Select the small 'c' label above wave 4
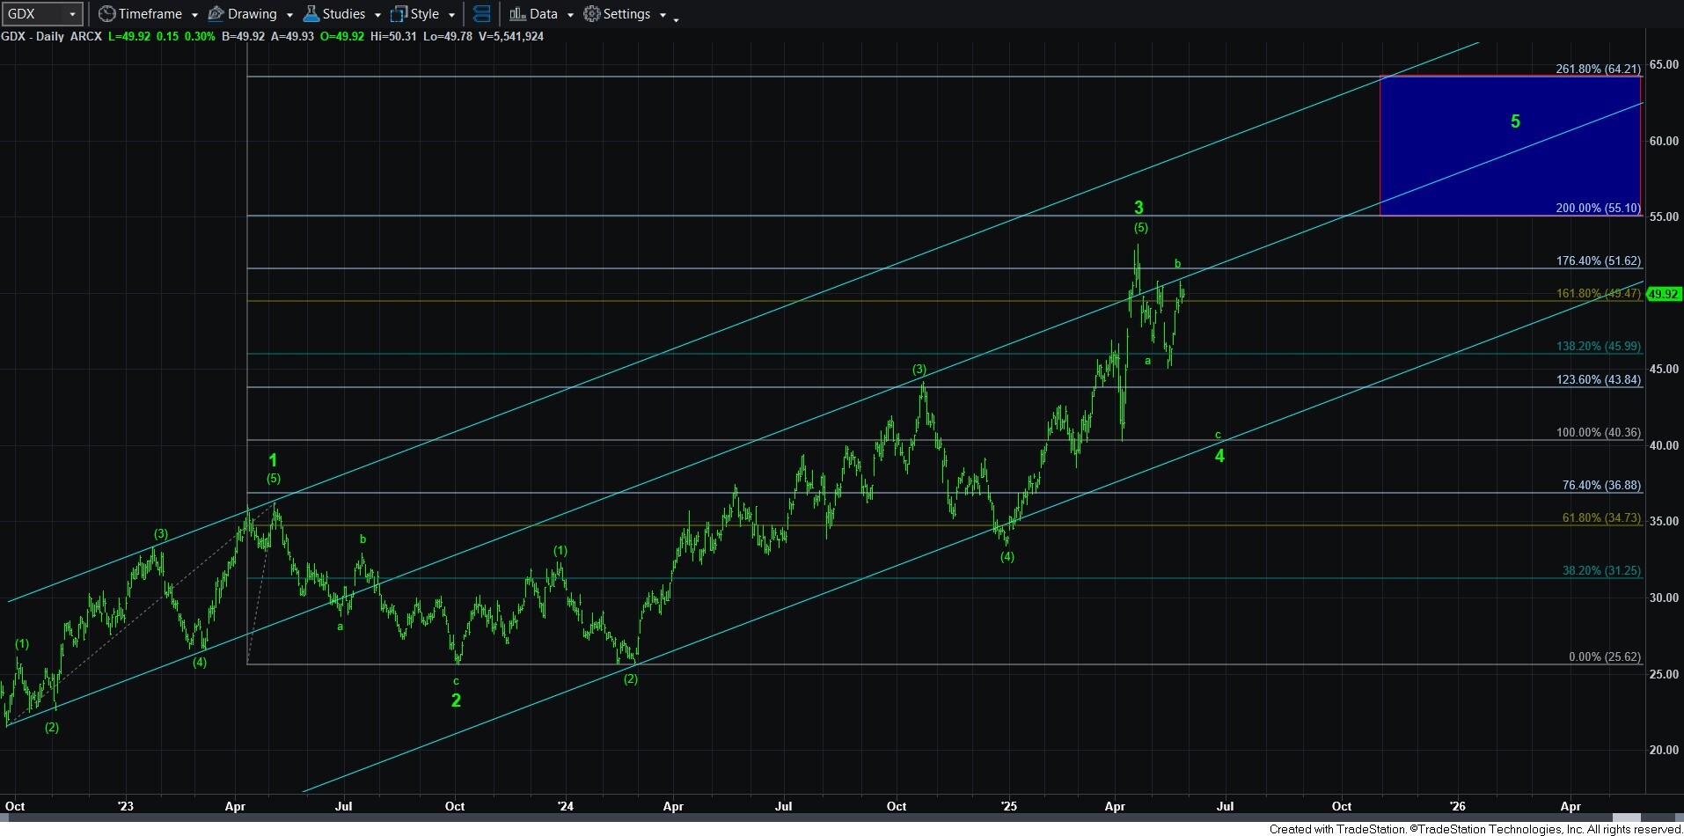This screenshot has width=1684, height=836. [x=1218, y=435]
